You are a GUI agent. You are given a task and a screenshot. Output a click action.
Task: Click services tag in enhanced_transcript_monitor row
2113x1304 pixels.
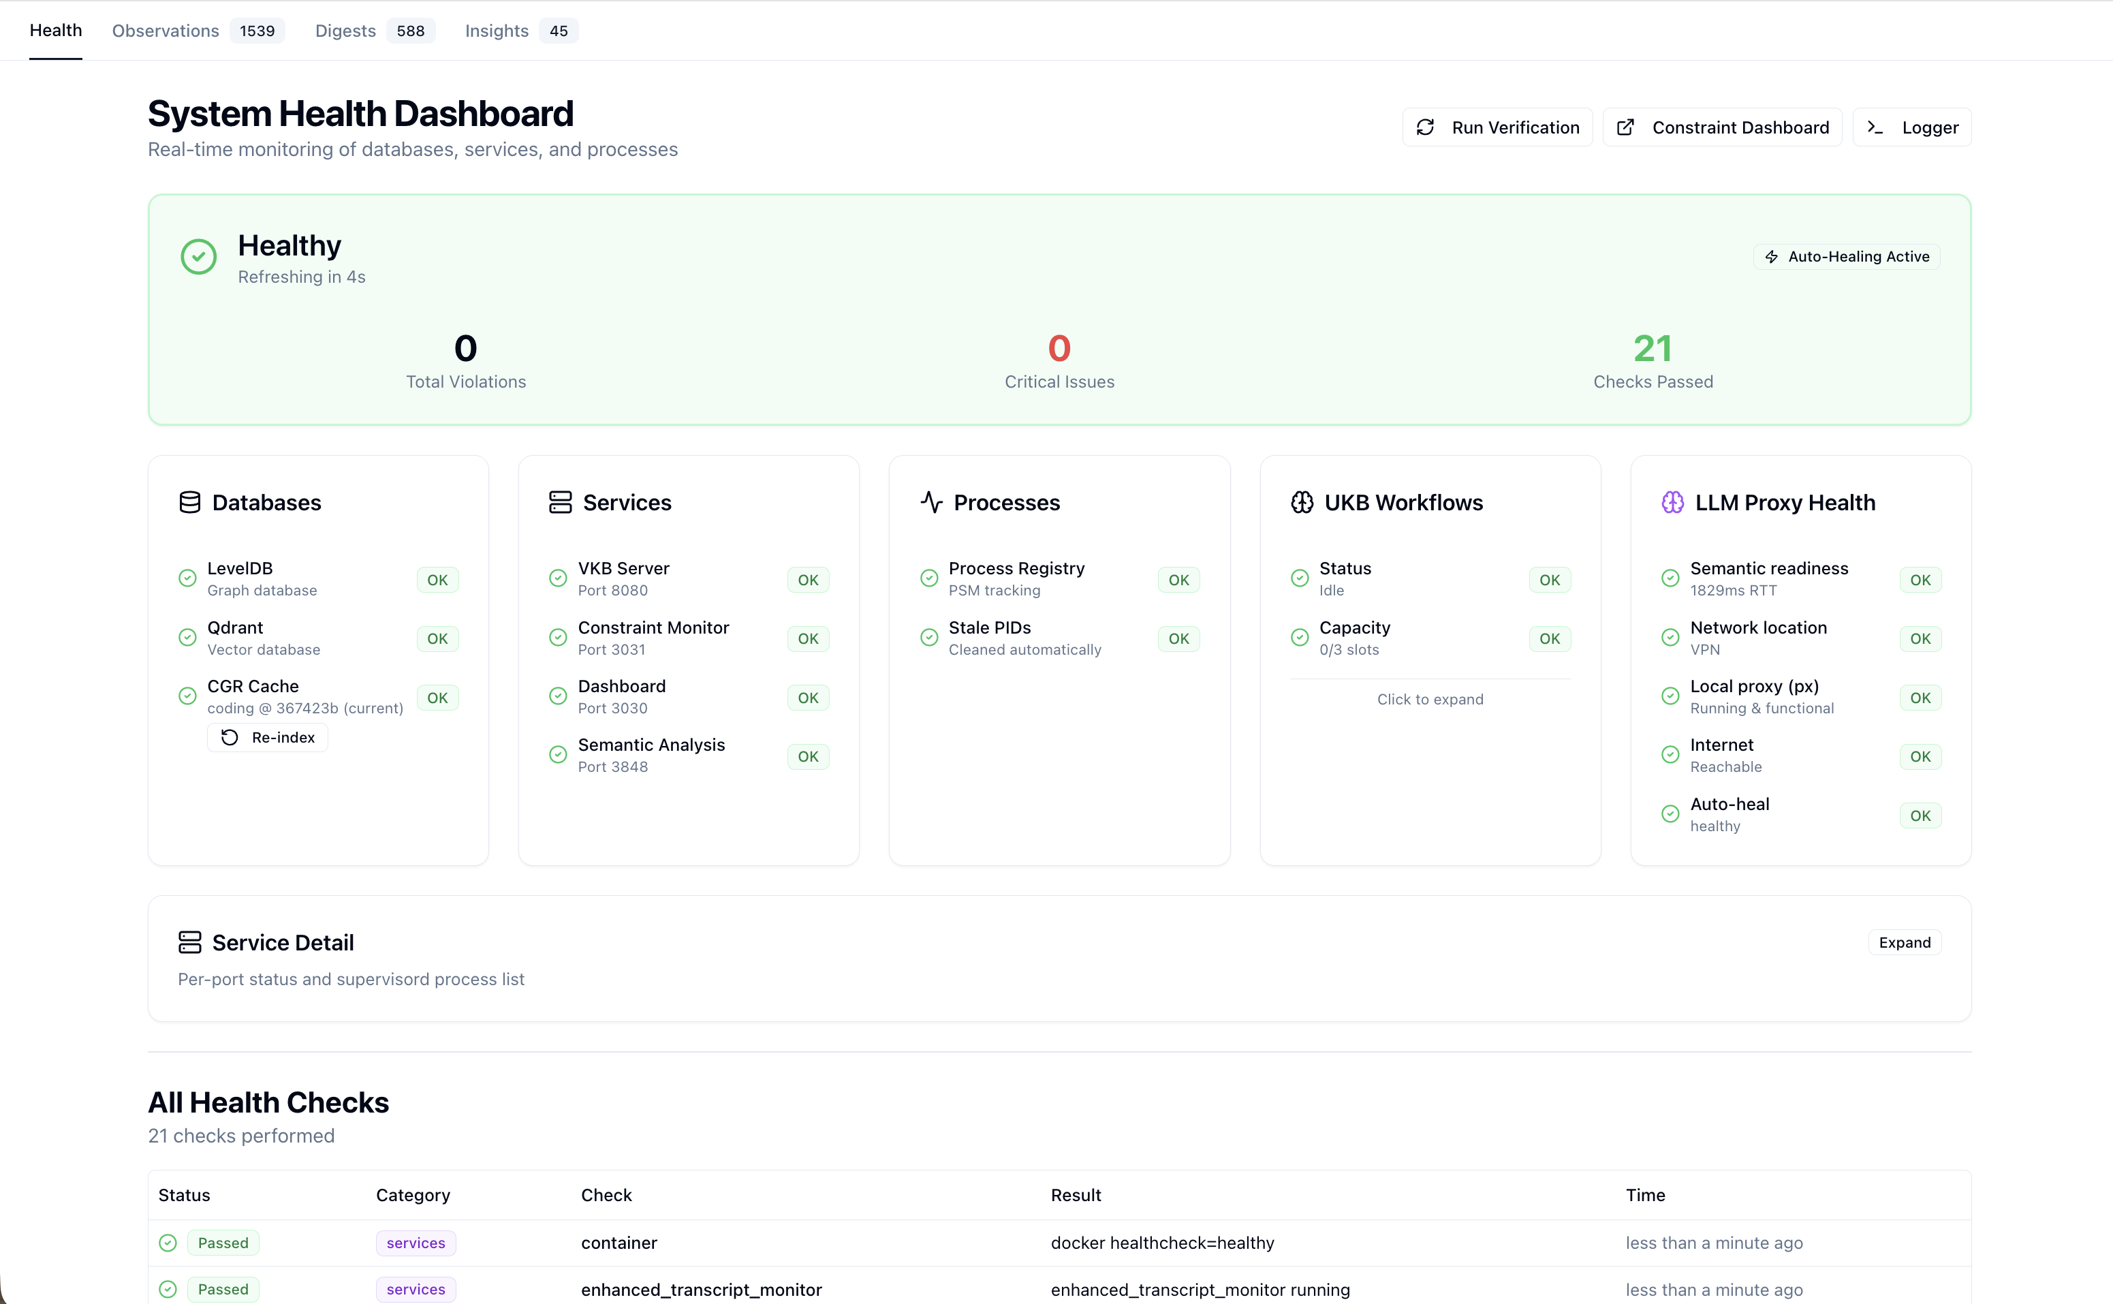pyautogui.click(x=416, y=1289)
